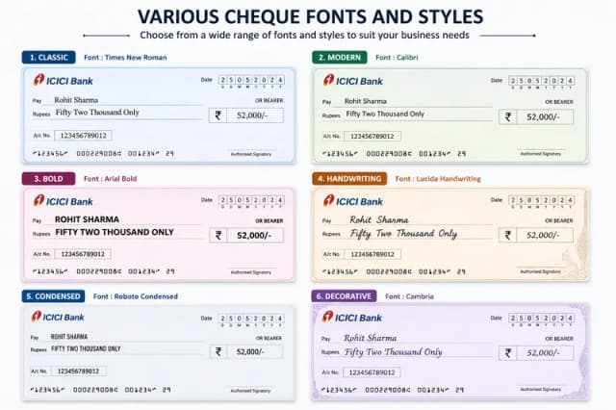
Task: Click handwritten 'Rohit Sharma' on Handwriting cheque
Action: [379, 219]
